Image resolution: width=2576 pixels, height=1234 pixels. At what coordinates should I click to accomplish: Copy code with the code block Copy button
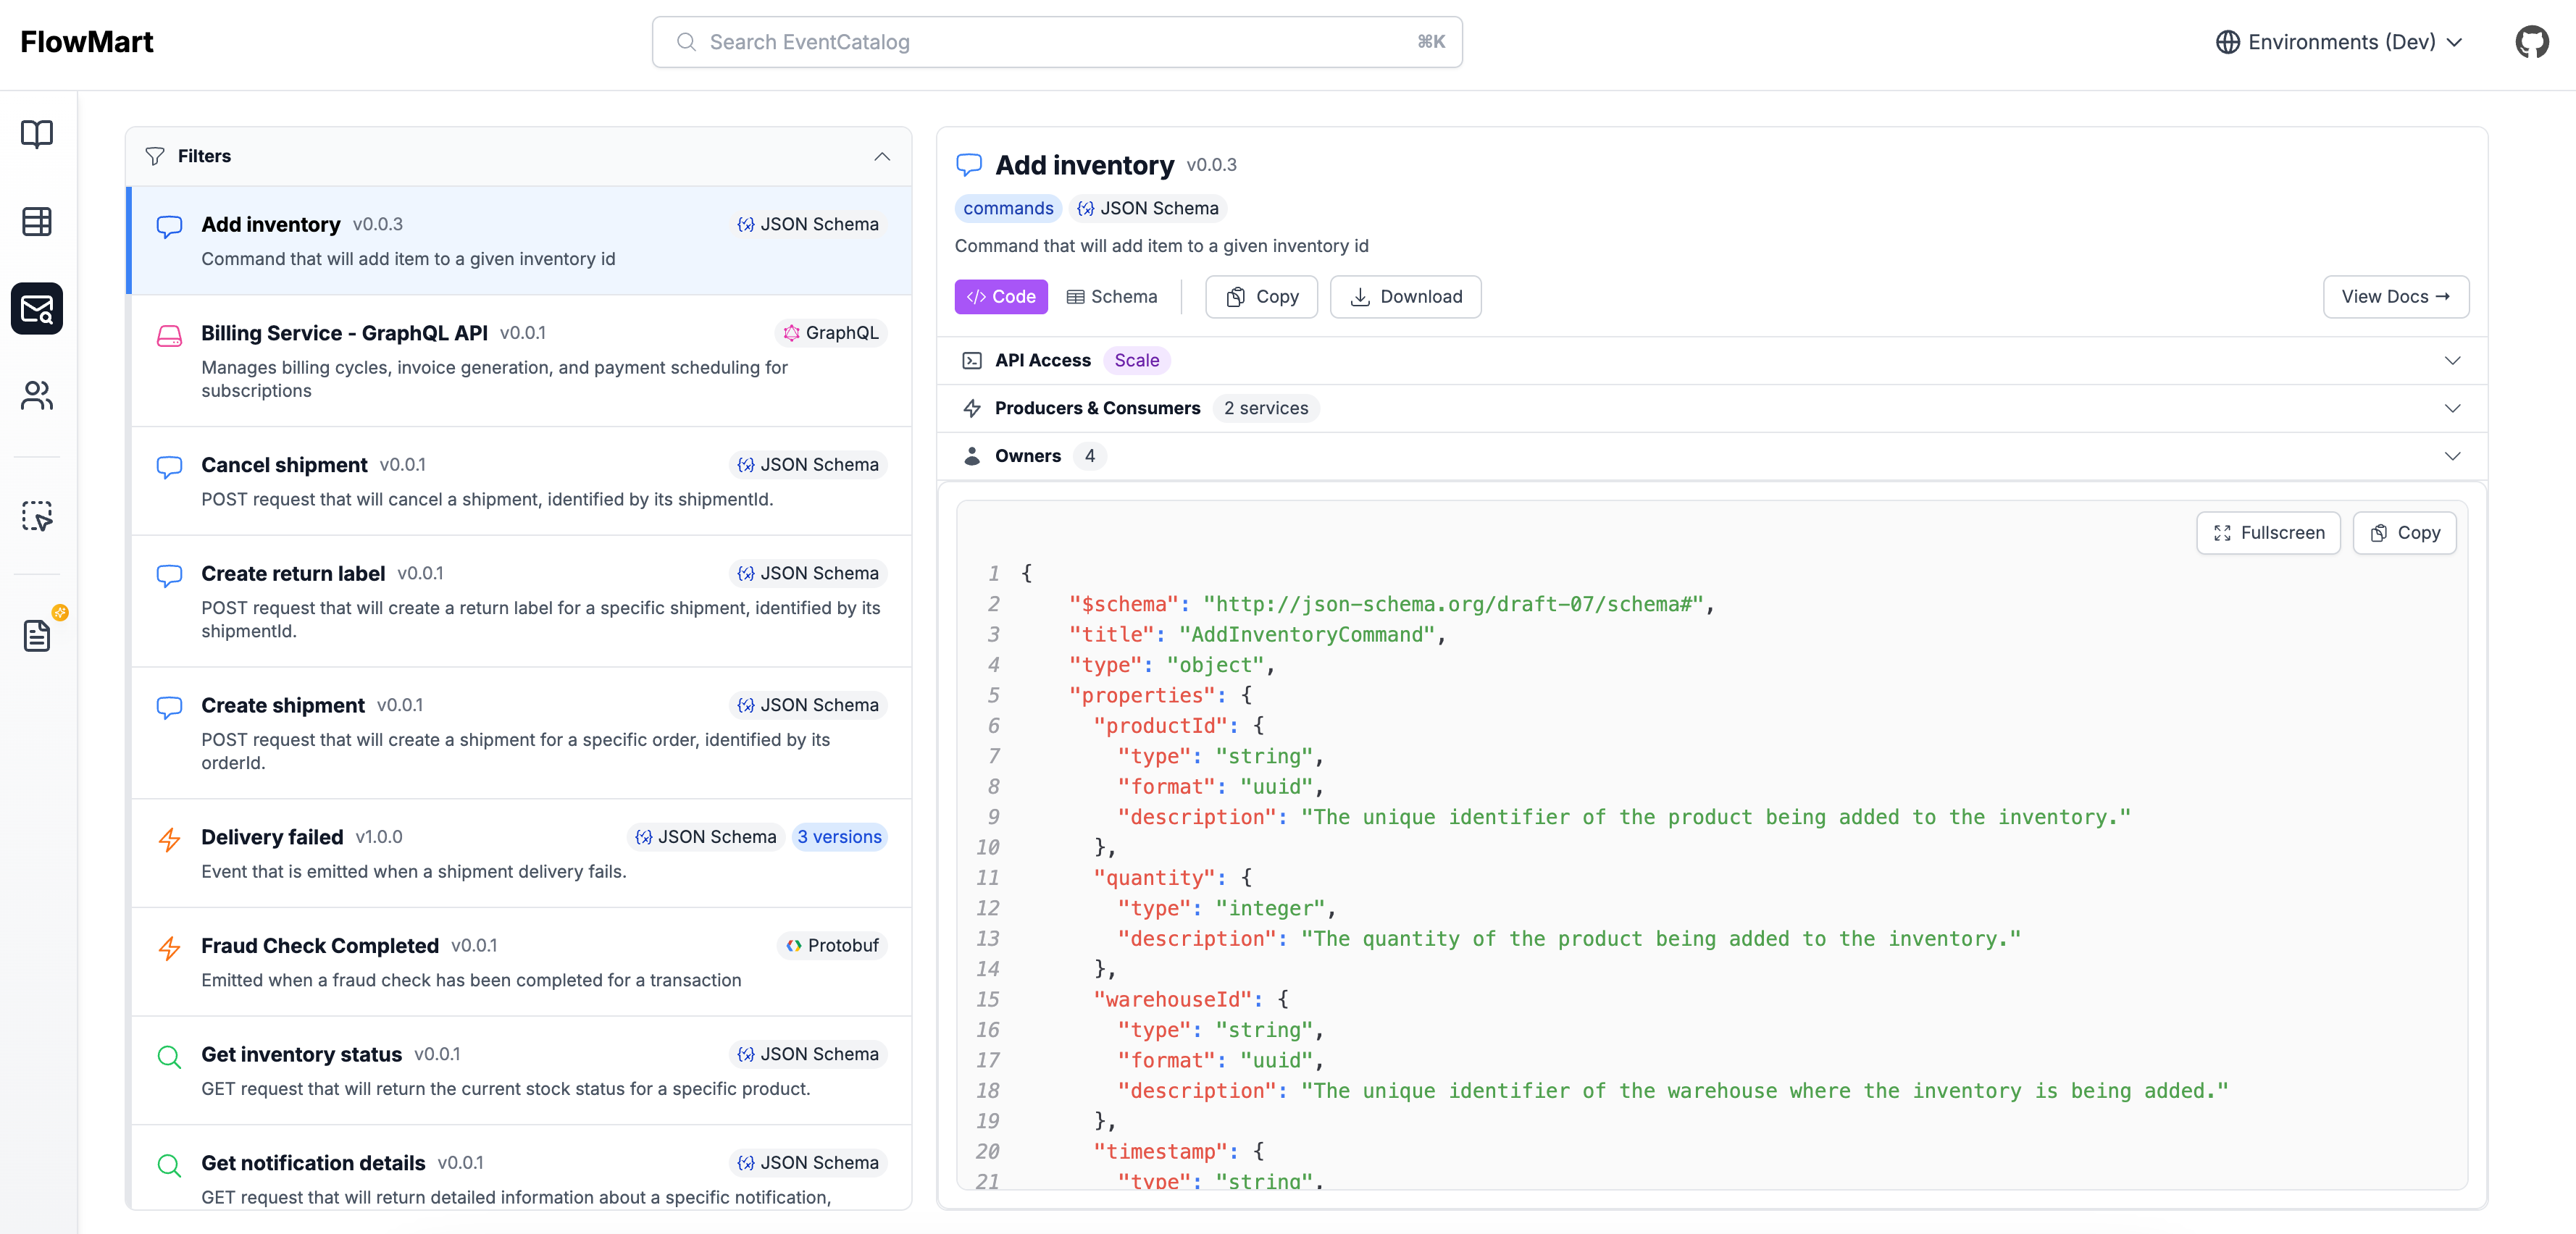[x=2404, y=533]
